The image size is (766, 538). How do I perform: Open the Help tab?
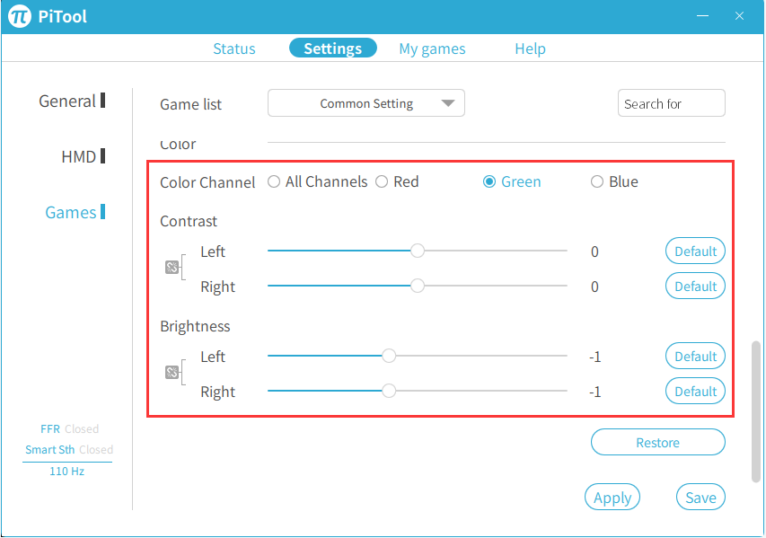tap(530, 49)
